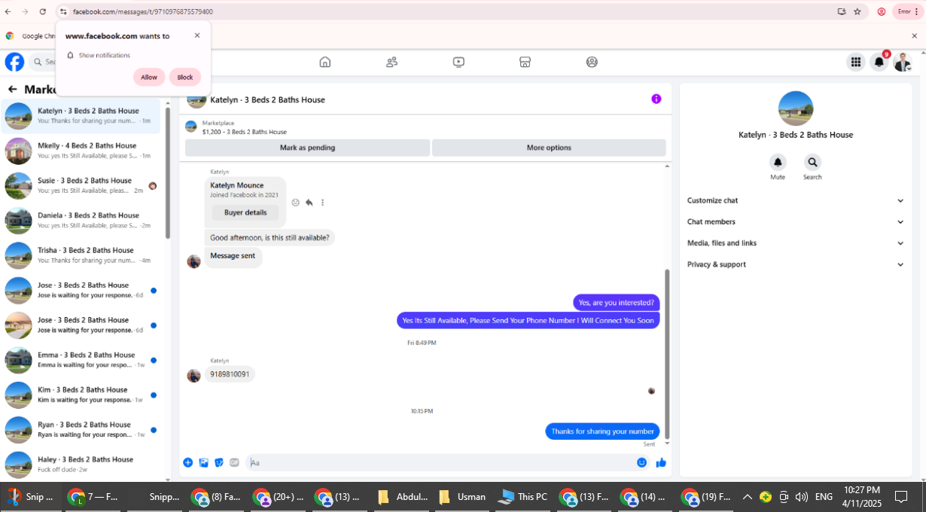Open the Ryan 3 Beds conversation
This screenshot has width=926, height=512.
click(x=81, y=429)
